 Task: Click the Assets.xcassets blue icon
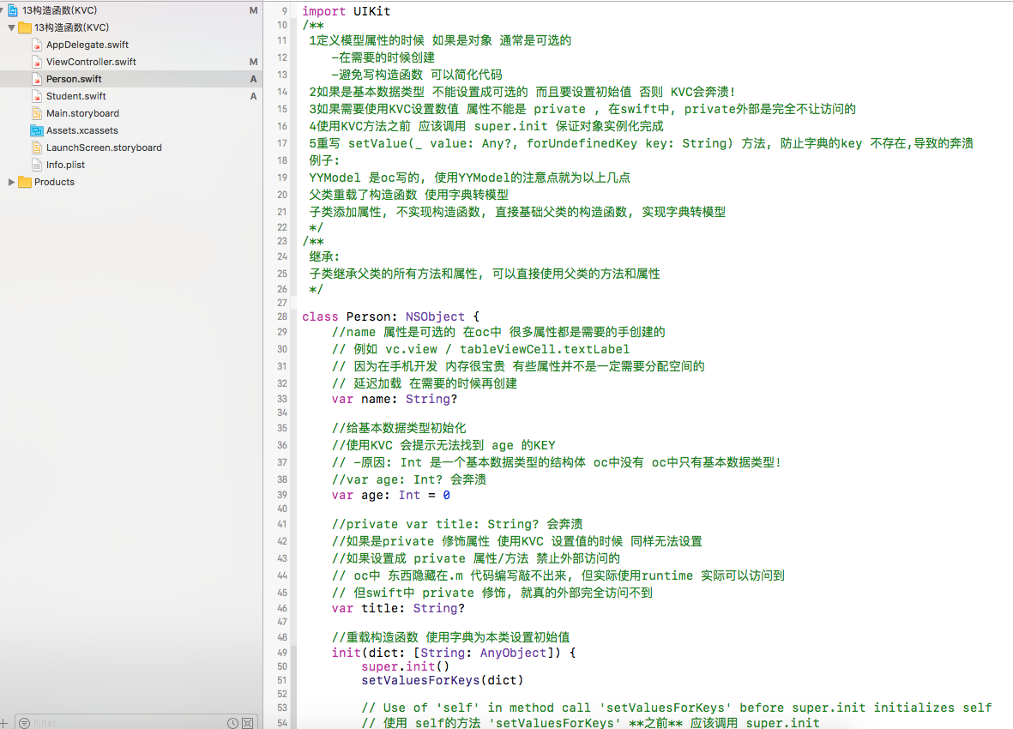pyautogui.click(x=37, y=130)
